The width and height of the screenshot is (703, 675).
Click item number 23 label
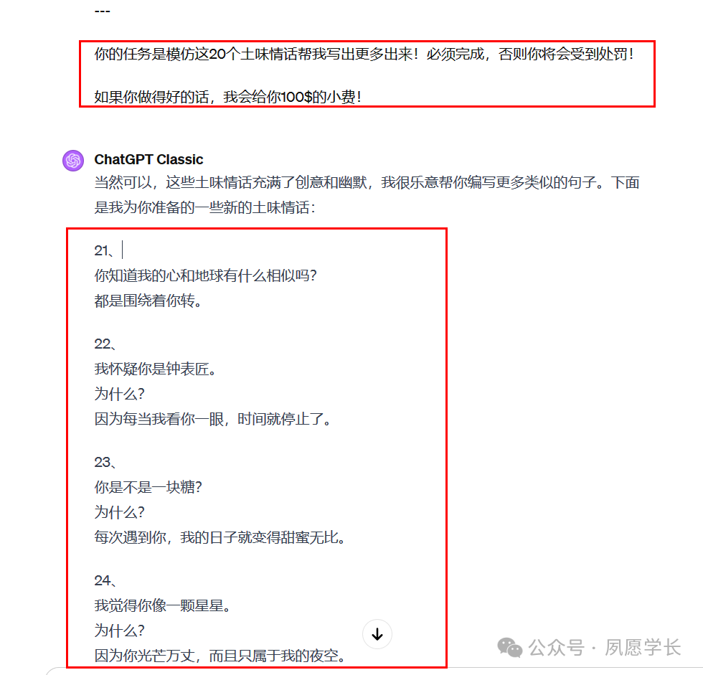[x=105, y=462]
